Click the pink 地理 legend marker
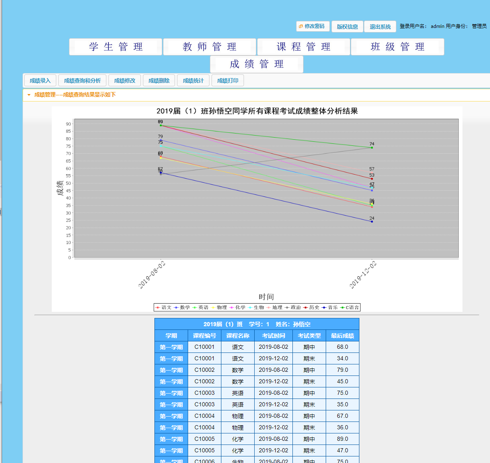 coord(268,307)
